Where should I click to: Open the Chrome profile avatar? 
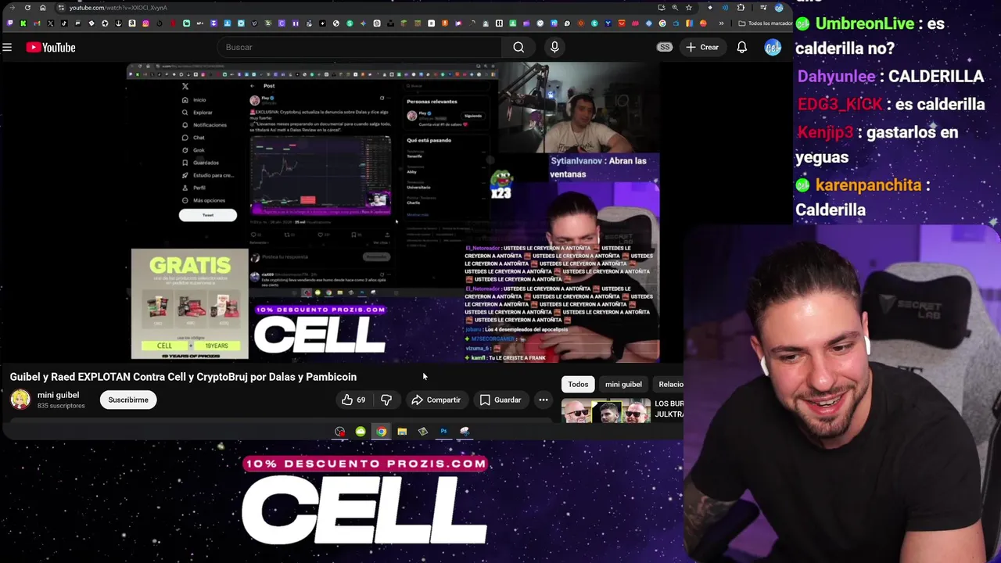click(x=779, y=8)
